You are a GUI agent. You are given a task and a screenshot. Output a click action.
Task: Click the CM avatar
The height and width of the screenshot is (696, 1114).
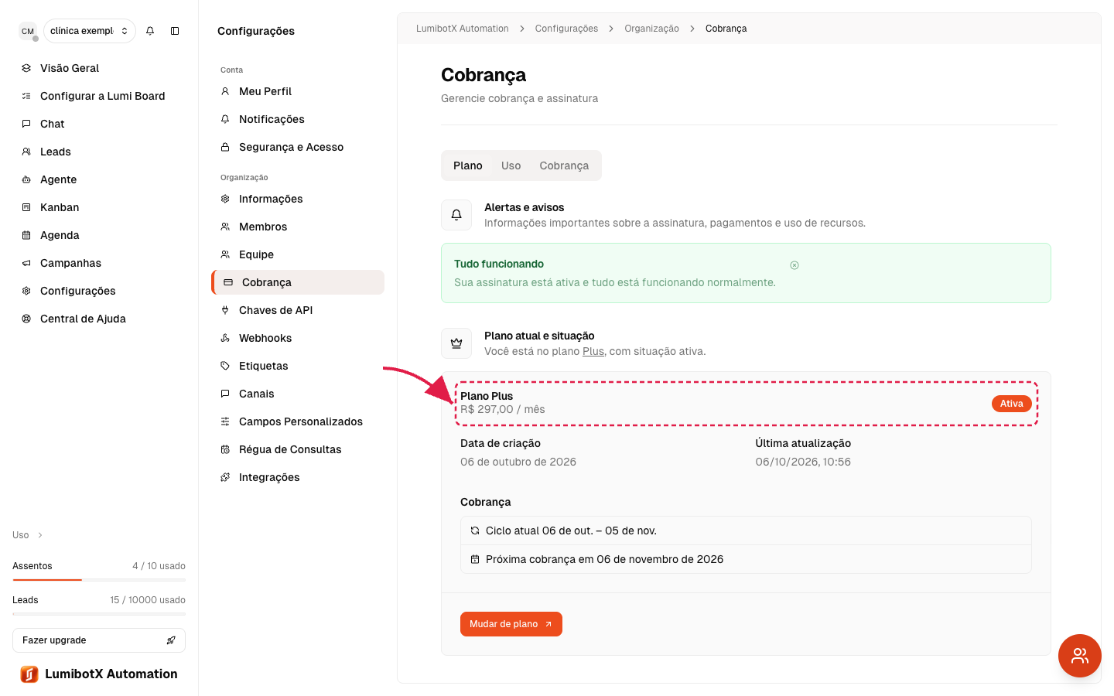tap(28, 31)
